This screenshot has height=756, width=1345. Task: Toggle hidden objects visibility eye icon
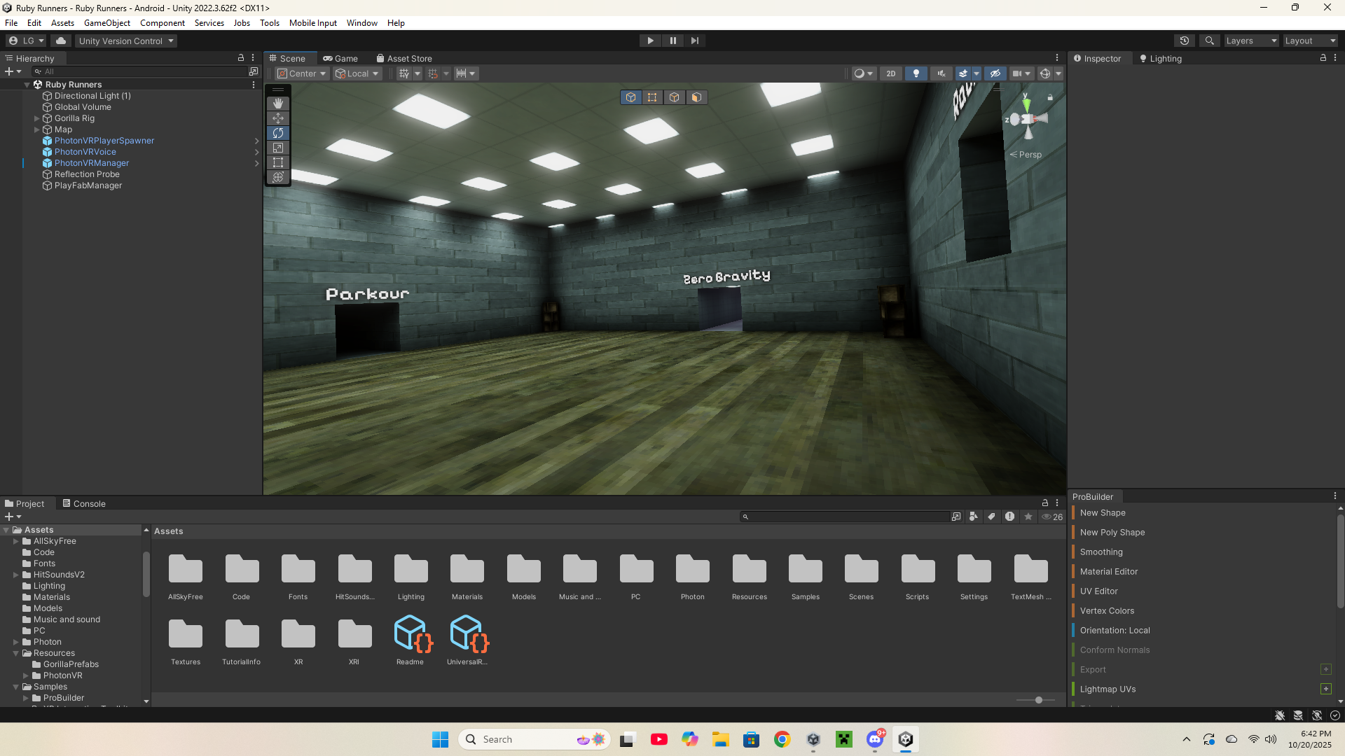[x=995, y=73]
